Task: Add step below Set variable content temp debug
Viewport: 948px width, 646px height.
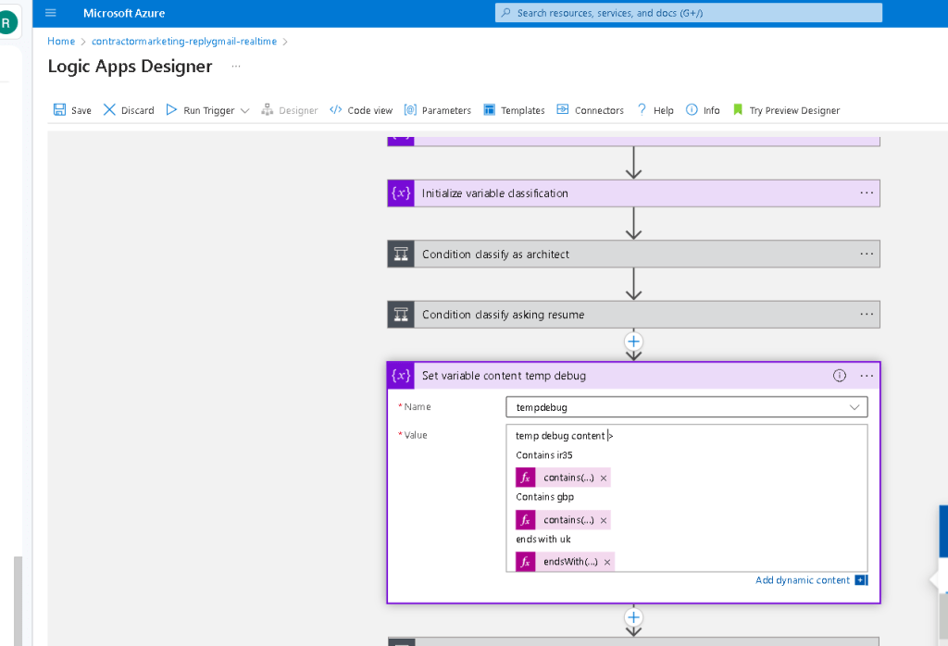Action: coord(633,617)
